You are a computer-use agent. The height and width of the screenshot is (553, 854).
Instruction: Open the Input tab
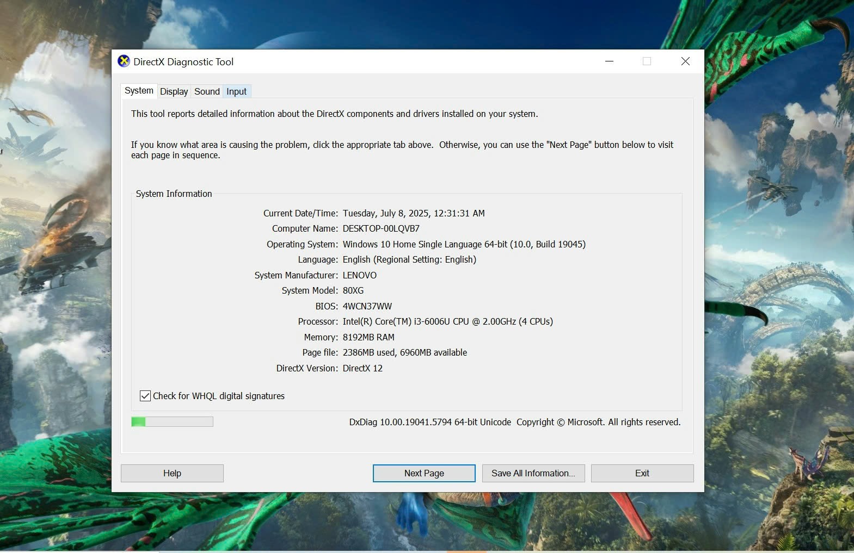236,91
